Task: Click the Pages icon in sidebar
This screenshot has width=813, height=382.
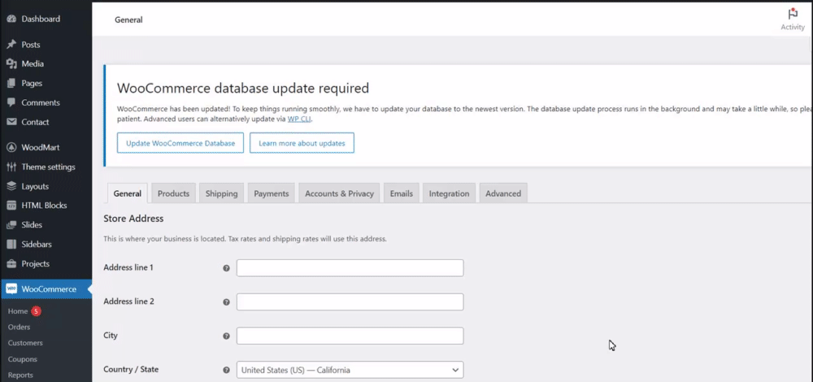Action: coord(11,83)
